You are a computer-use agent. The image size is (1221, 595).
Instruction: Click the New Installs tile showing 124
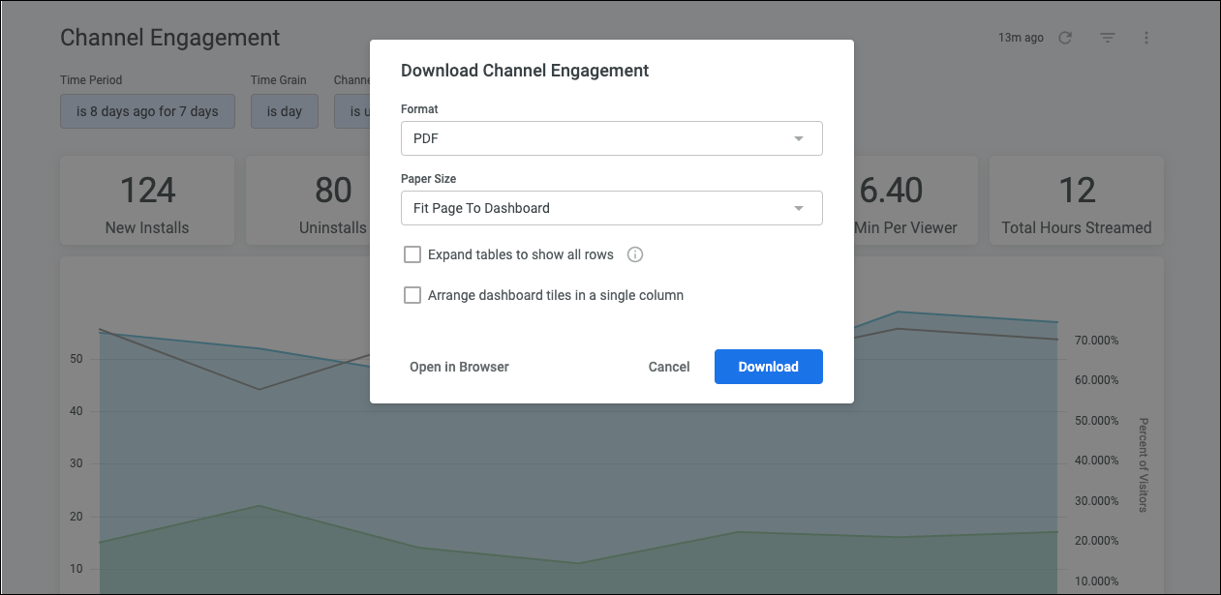(147, 201)
